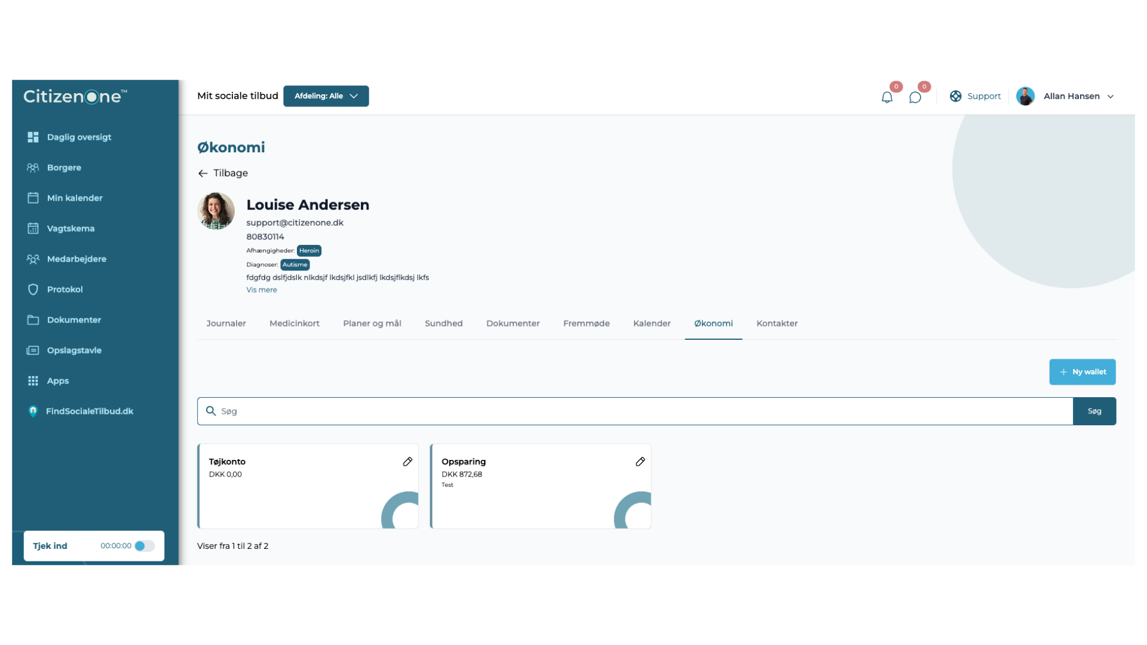The image size is (1147, 645).
Task: Open Vagtskema in the sidebar menu
Action: (x=70, y=228)
